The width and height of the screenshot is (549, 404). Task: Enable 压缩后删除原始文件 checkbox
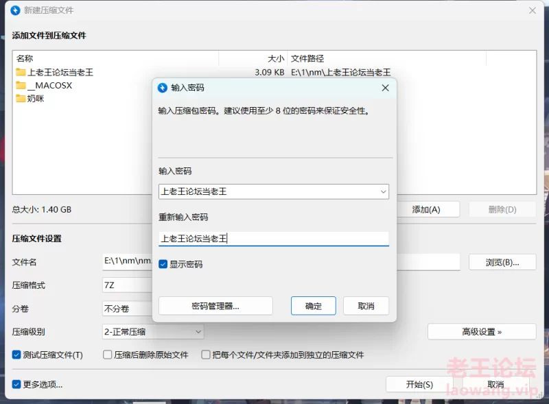tap(107, 355)
